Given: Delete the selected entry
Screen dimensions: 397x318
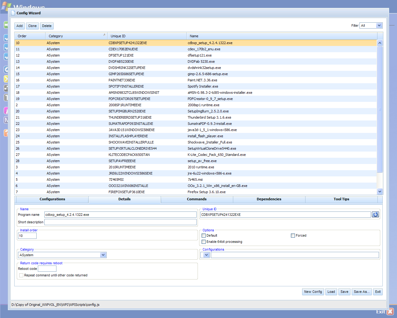Looking at the screenshot, I should (47, 26).
